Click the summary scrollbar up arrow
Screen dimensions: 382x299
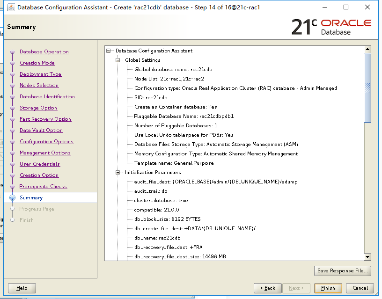(x=367, y=50)
